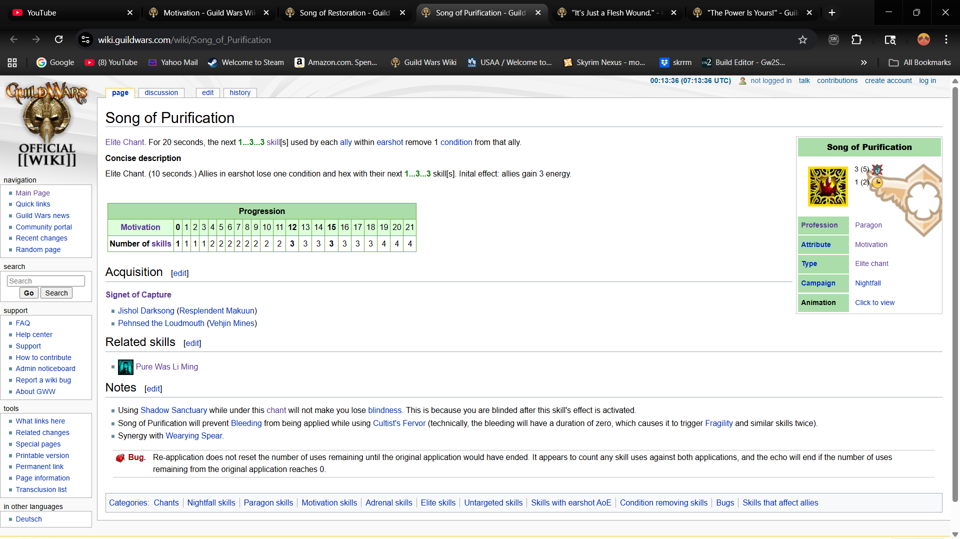Click the Guild Wars Official Wiki logo
The width and height of the screenshot is (960, 539).
(x=47, y=124)
